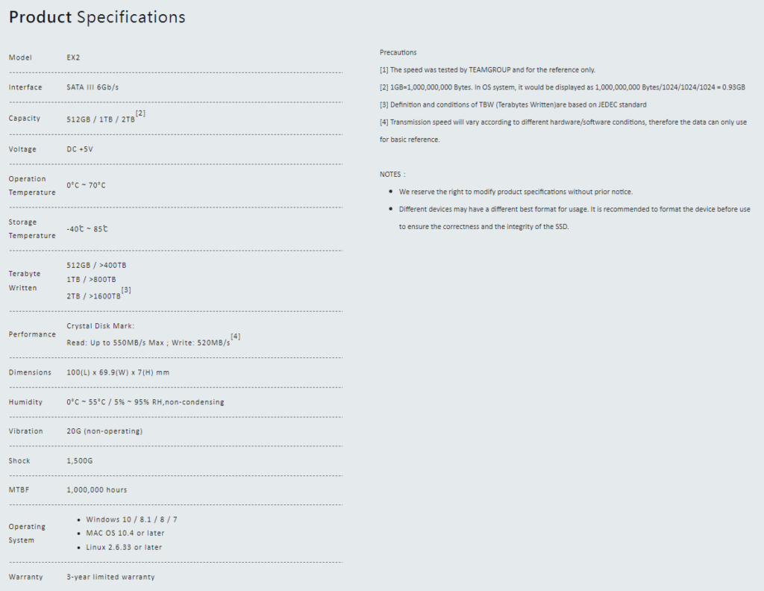Click the NOTES heading

click(392, 174)
